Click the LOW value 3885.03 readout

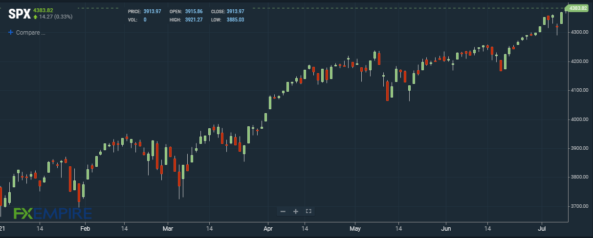point(235,20)
